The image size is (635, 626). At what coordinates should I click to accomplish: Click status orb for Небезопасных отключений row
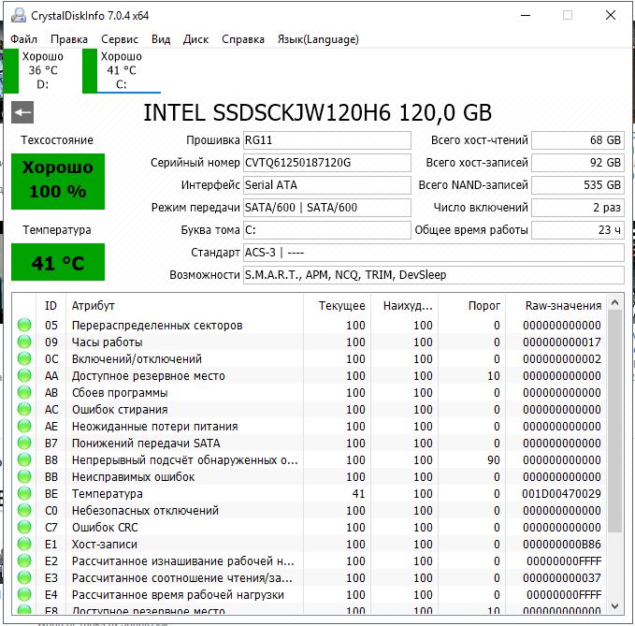[x=24, y=510]
